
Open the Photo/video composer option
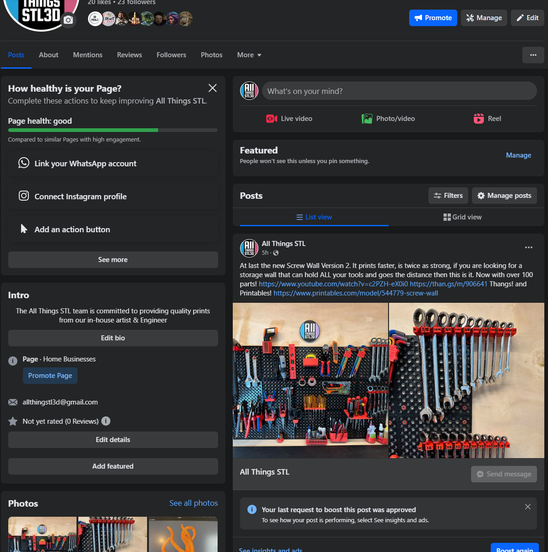pyautogui.click(x=388, y=118)
